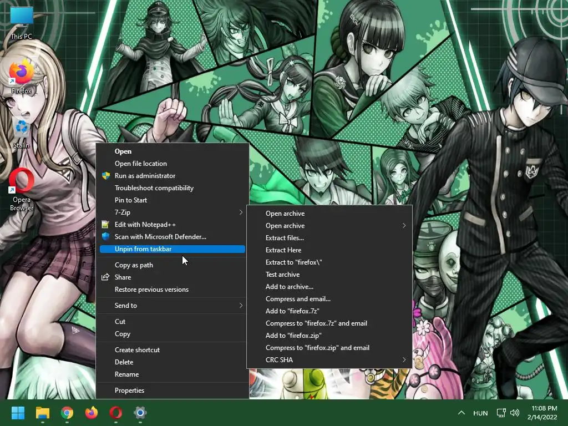Click the Notepad++ icon in context menu
568x426 pixels.
(105, 225)
